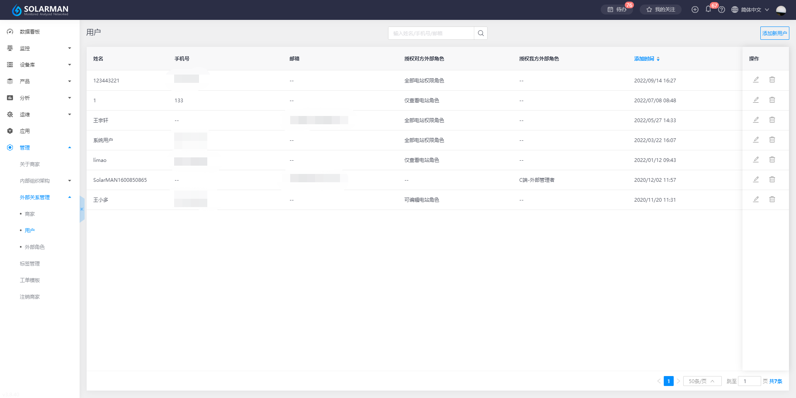Click the search magnifier icon
Image resolution: width=796 pixels, height=398 pixels.
tap(481, 33)
